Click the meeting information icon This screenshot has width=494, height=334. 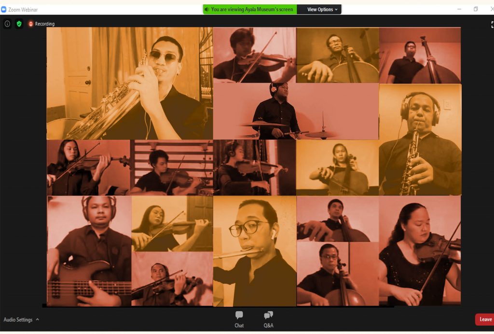(7, 24)
